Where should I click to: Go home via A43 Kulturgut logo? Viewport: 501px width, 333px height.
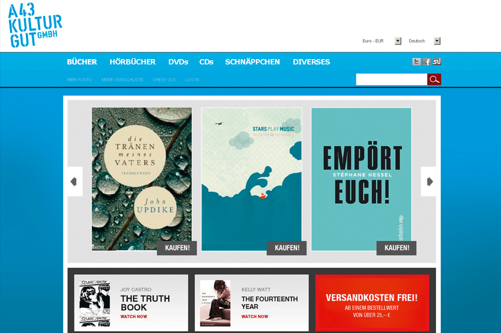pos(34,25)
